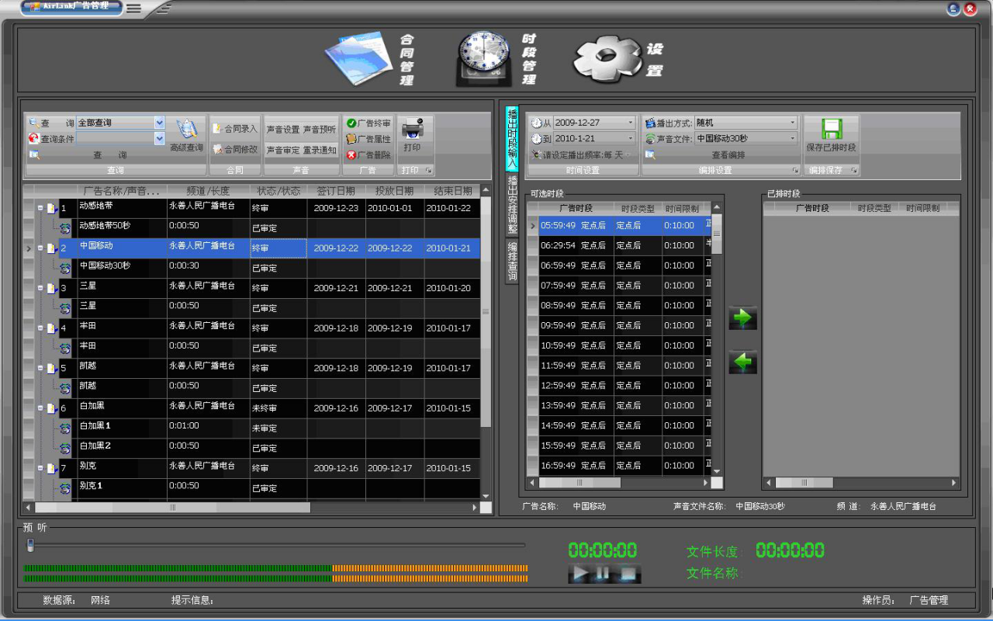This screenshot has width=993, height=621.
Task: Click the 打印 printer icon
Action: point(413,129)
